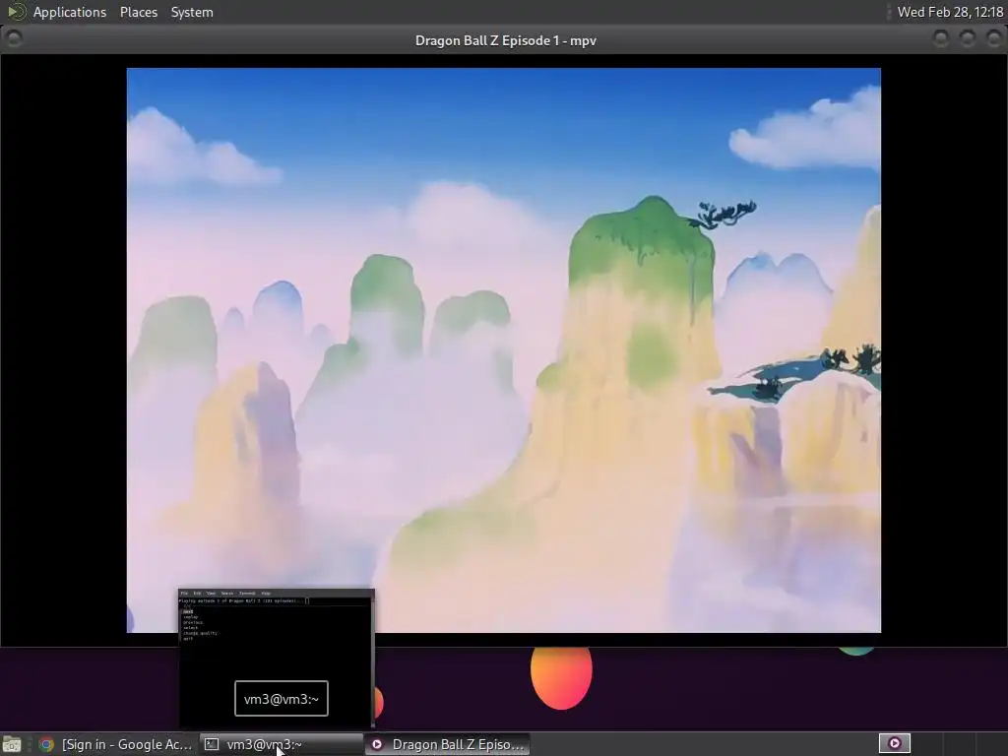The width and height of the screenshot is (1008, 756).
Task: Switch to the vm3@vm3:~ terminal taskbar button
Action: click(281, 744)
